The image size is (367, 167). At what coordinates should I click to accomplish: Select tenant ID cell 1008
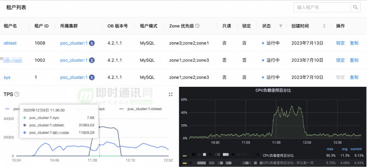pyautogui.click(x=40, y=43)
